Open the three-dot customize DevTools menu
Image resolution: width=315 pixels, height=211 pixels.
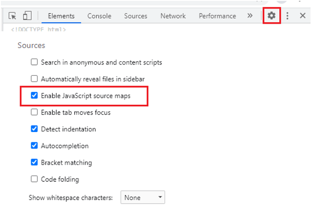pyautogui.click(x=287, y=16)
